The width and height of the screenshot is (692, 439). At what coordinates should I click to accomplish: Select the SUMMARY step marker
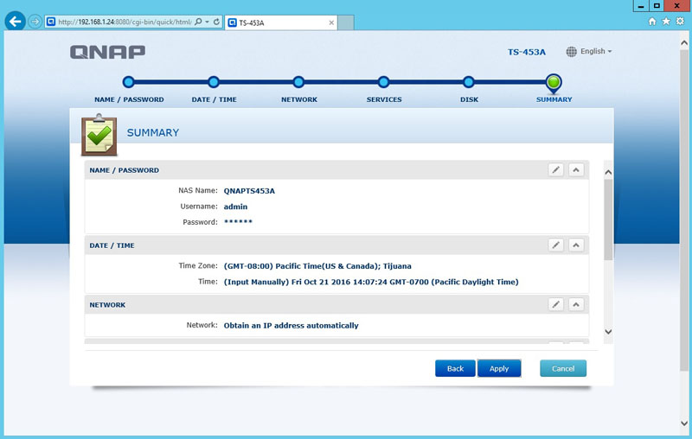tap(554, 82)
